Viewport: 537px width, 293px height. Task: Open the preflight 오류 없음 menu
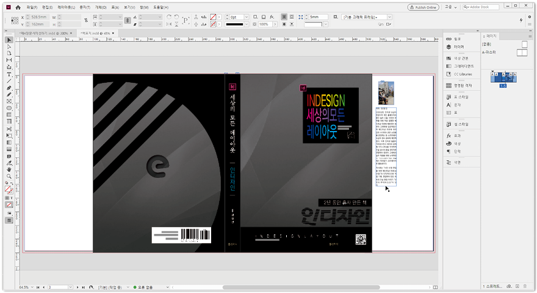tap(167, 287)
